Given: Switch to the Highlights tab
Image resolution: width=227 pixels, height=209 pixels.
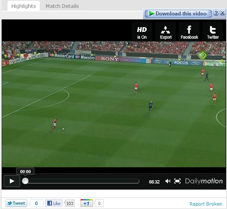Looking at the screenshot, I should pyautogui.click(x=23, y=6).
